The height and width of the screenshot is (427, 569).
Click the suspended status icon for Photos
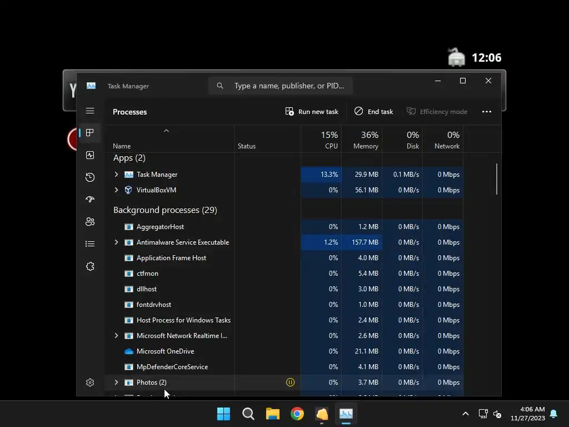coord(290,382)
